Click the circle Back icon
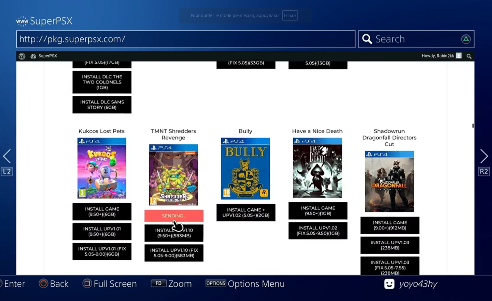Viewport: 492px width, 301px height. (x=43, y=283)
